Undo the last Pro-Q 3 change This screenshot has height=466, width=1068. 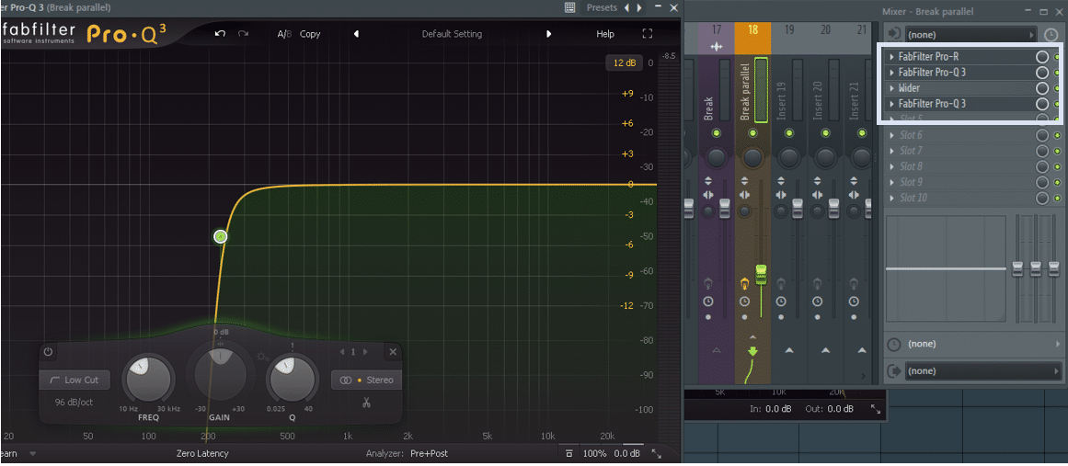[220, 33]
